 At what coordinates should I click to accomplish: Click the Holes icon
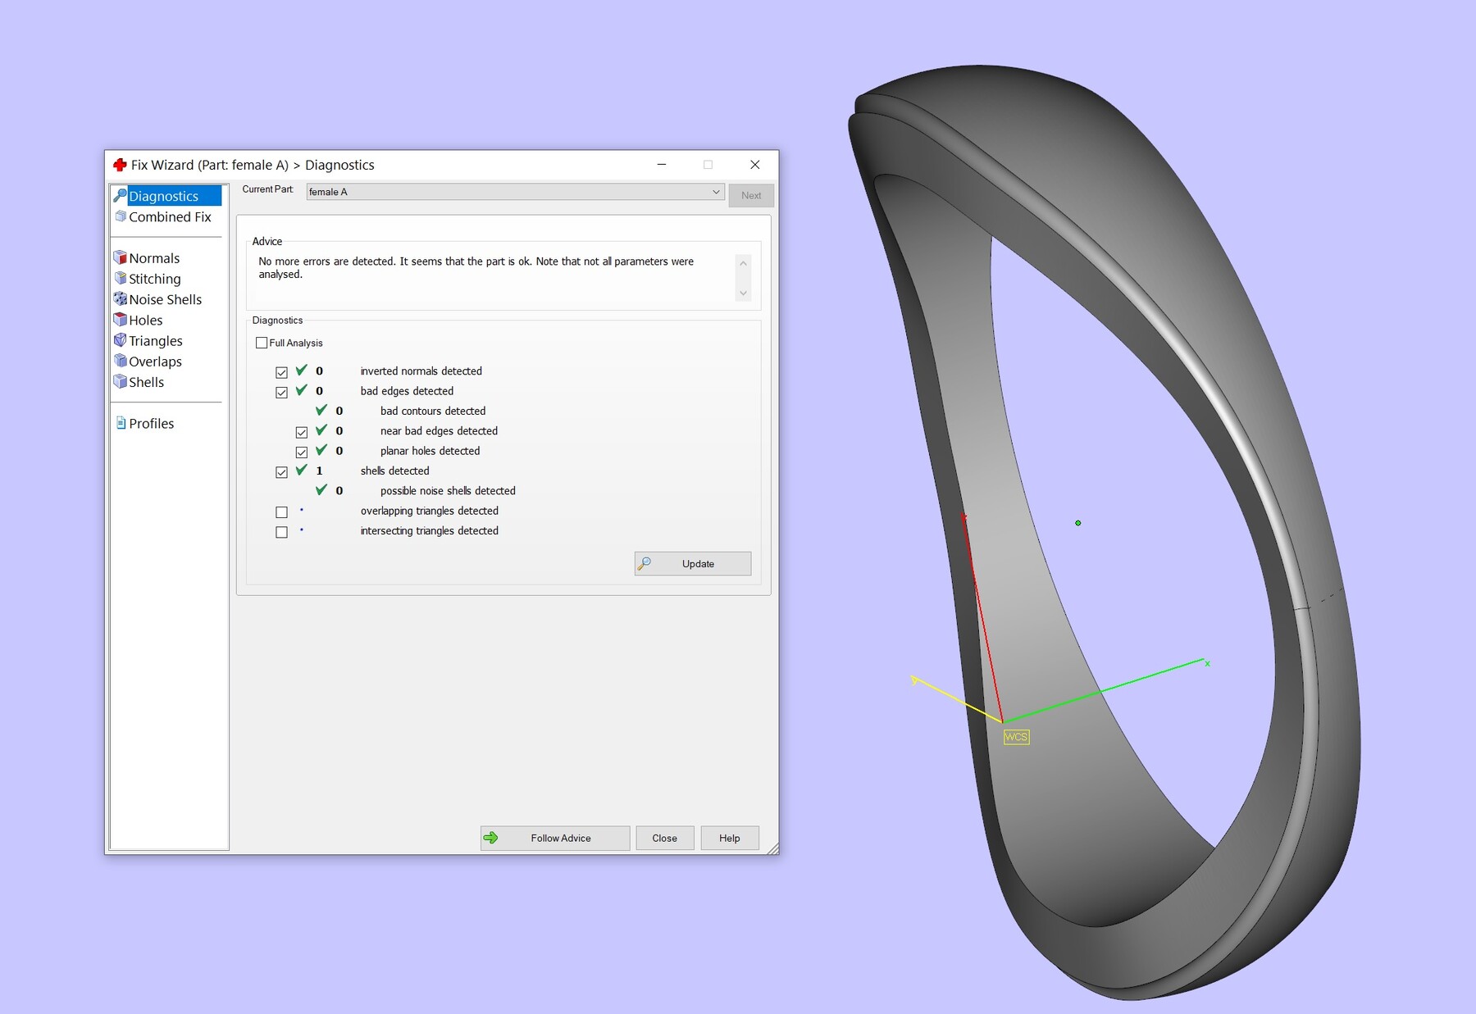click(121, 320)
